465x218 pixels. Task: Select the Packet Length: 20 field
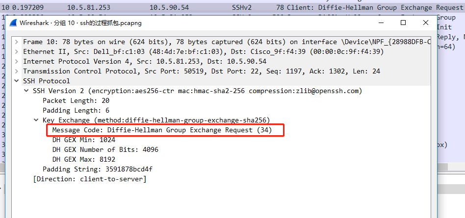click(76, 101)
